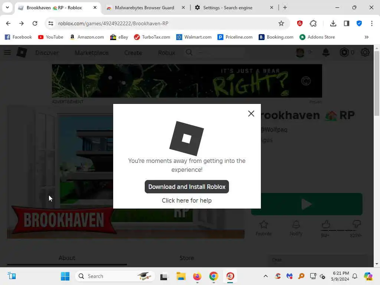Open Priceline.com bookmark
Viewport: 380px width, 285px height.
235,37
